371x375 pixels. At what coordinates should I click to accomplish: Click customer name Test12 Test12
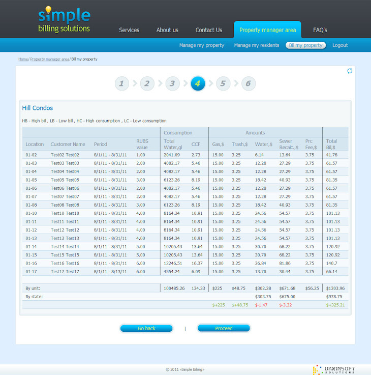pos(65,230)
